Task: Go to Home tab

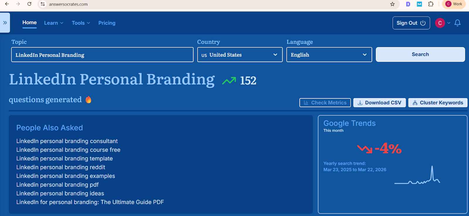Action: click(x=30, y=23)
